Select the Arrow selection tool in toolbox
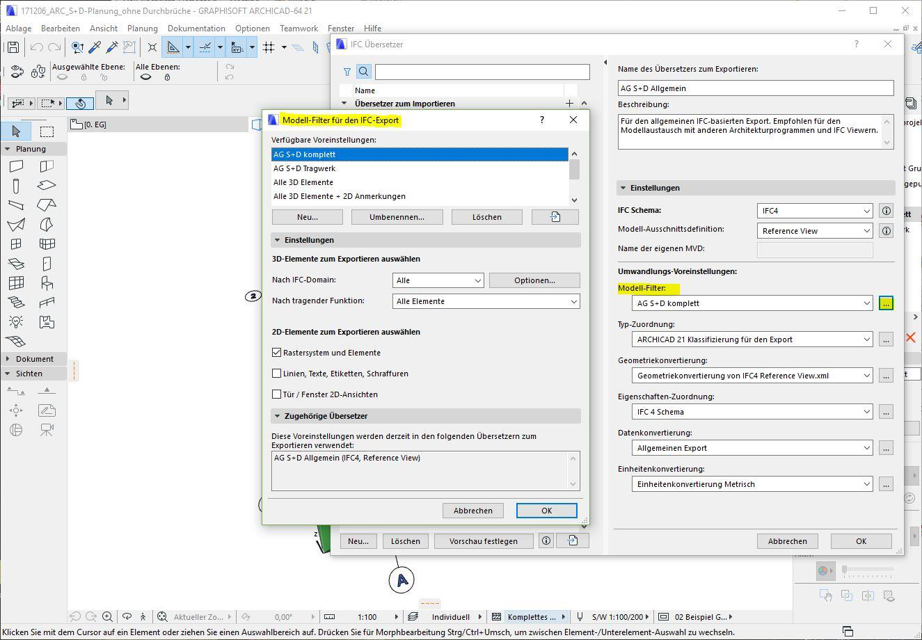Screen dimensions: 922x640 pos(16,131)
